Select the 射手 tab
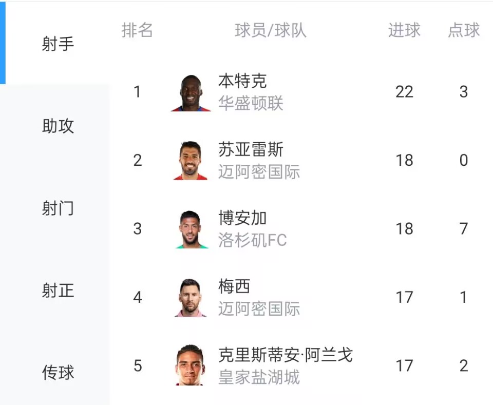493x405 pixels. point(58,44)
